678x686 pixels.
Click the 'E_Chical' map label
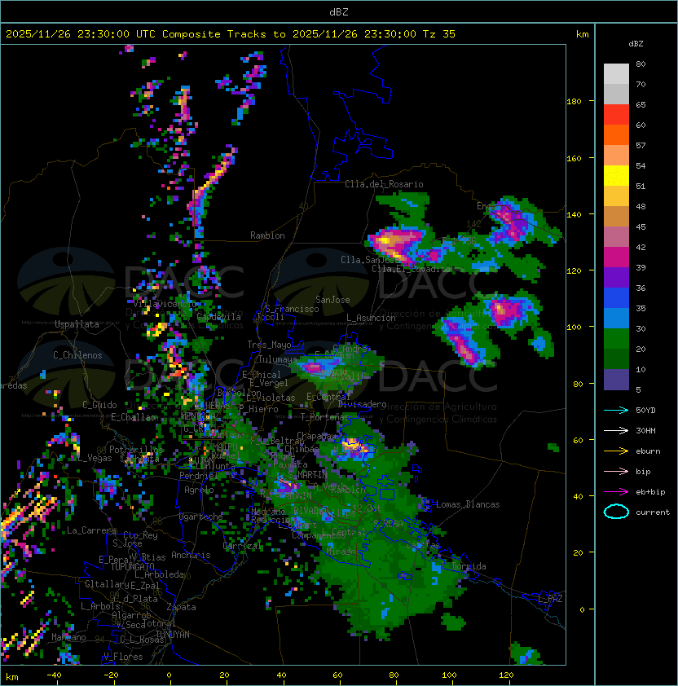[262, 375]
